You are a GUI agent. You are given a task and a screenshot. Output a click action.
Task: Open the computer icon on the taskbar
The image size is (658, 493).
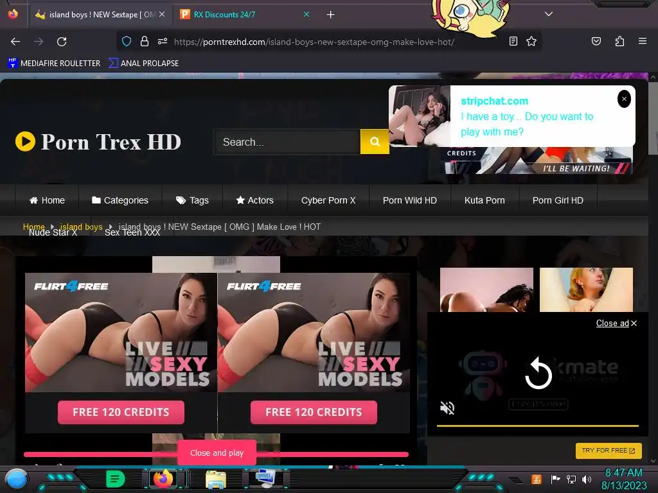pyautogui.click(x=265, y=479)
